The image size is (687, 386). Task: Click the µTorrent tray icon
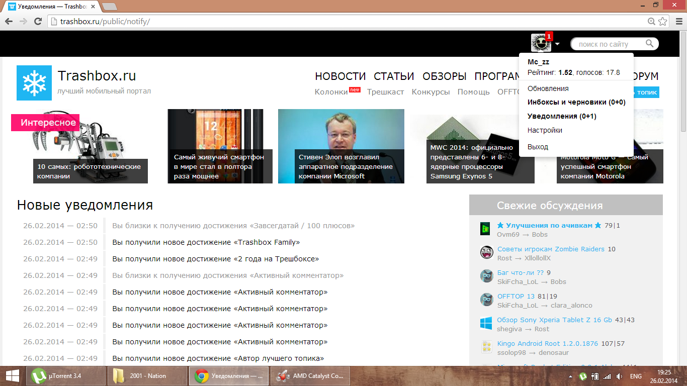point(582,376)
